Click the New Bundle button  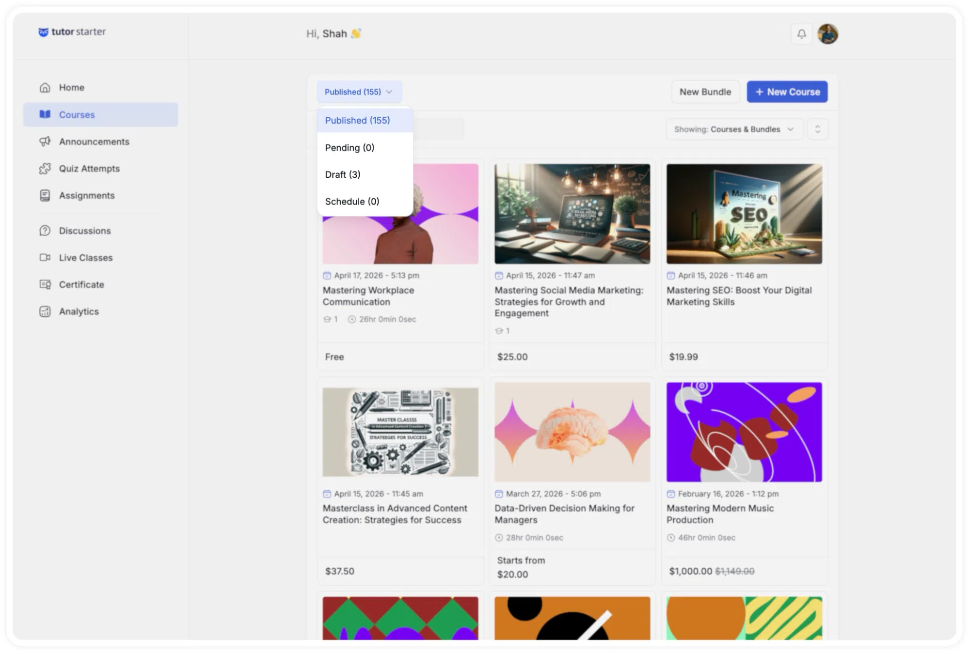(x=705, y=92)
